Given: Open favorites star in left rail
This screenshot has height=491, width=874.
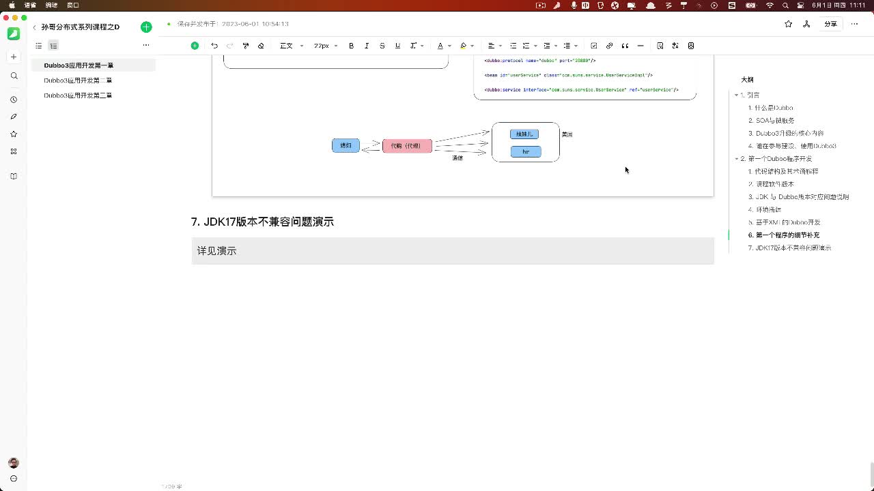Looking at the screenshot, I should tap(14, 134).
